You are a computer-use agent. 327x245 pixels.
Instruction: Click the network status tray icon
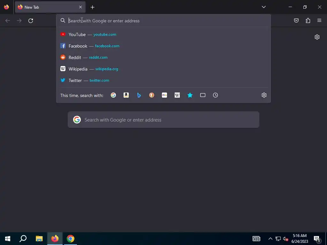point(278,239)
